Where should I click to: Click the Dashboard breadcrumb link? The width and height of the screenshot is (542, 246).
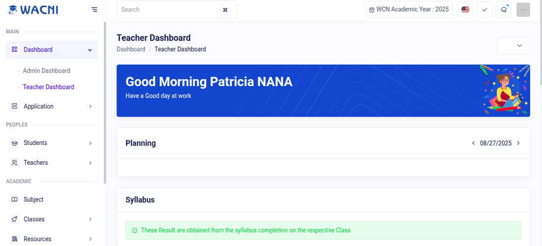[131, 49]
